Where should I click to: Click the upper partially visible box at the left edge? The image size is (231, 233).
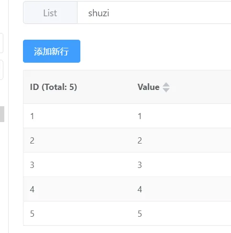pos(1,43)
